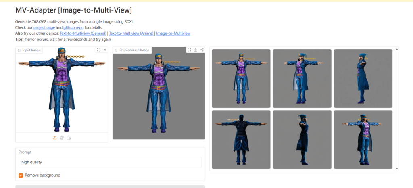
Task: Click the "Generate 768x768 multi-view images" description
Action: [x=74, y=22]
